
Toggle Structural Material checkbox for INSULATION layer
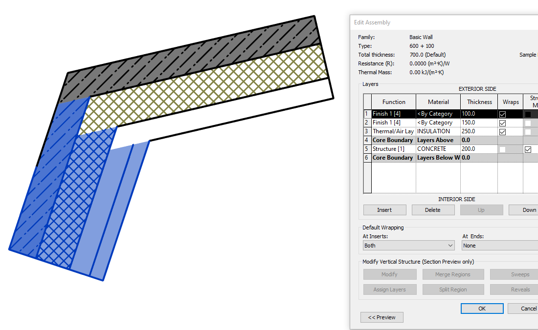[x=528, y=132]
